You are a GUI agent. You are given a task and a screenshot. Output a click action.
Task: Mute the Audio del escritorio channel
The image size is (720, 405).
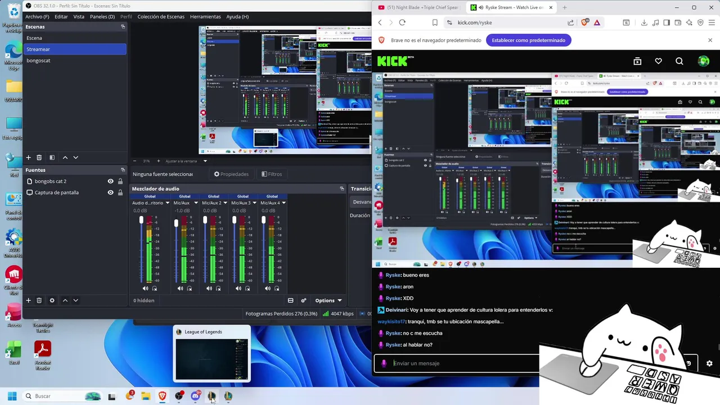(145, 289)
